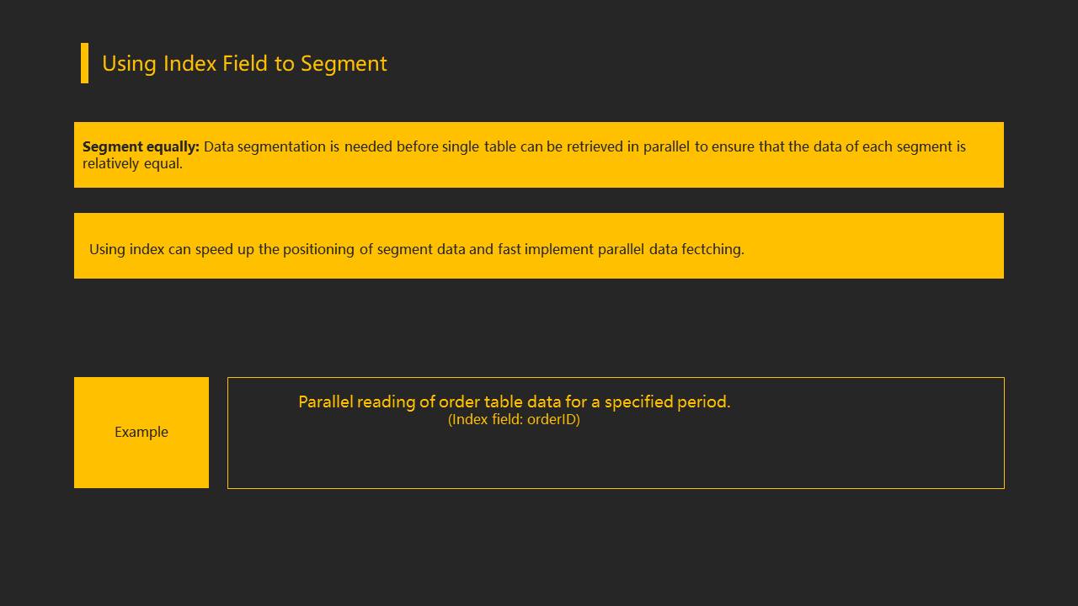
Task: Click the yellow vertical bar beside the title
Action: click(x=84, y=63)
